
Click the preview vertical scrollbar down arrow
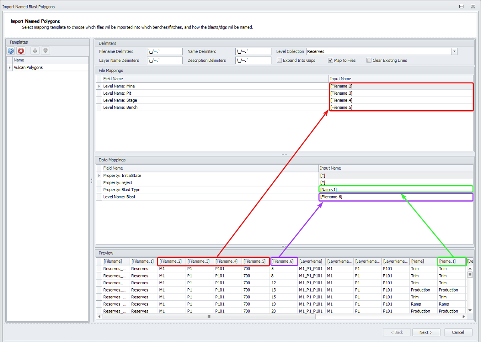[470, 310]
